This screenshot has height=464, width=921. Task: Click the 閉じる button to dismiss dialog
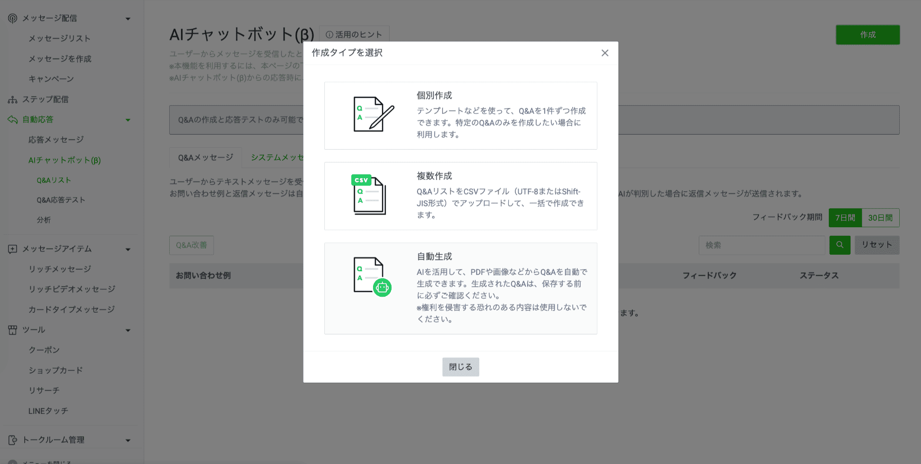click(460, 367)
